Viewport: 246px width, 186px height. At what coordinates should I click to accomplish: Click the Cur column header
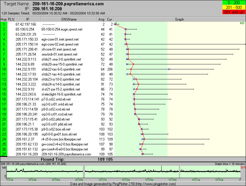coord(109,19)
